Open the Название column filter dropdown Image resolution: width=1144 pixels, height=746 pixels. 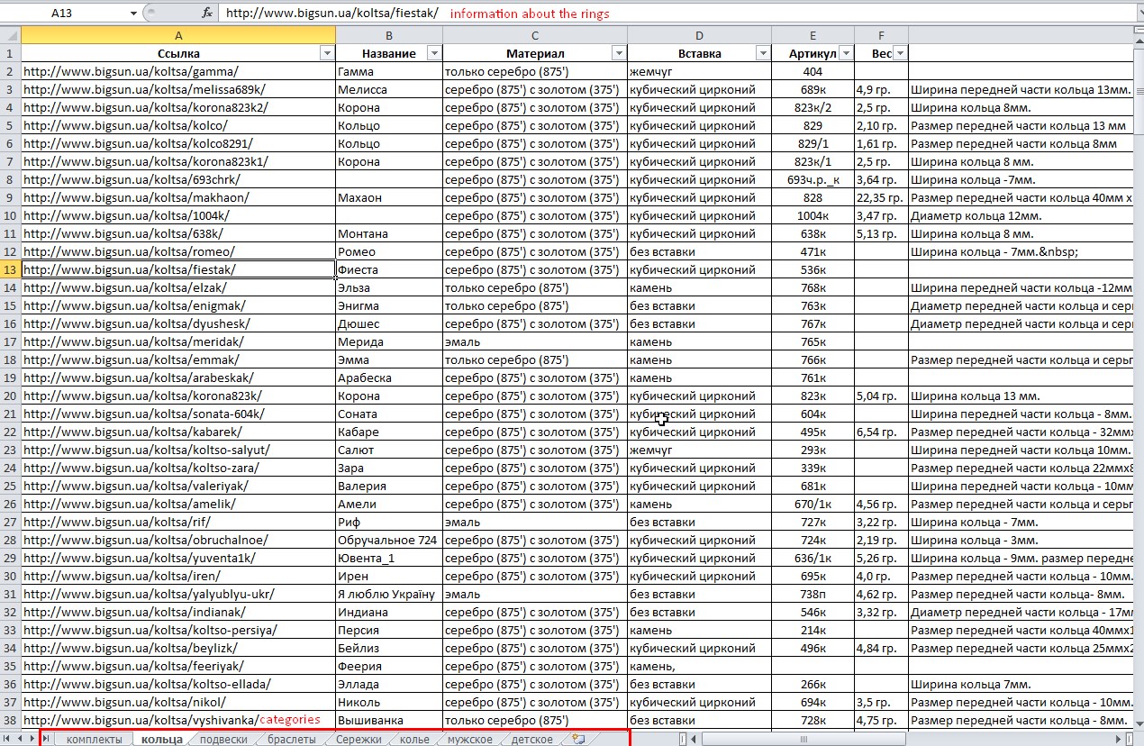(x=434, y=53)
